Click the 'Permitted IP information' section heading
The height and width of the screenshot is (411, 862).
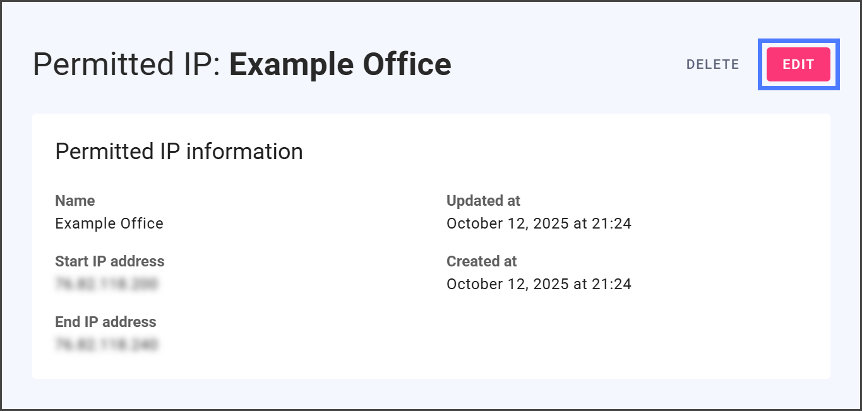click(x=179, y=152)
